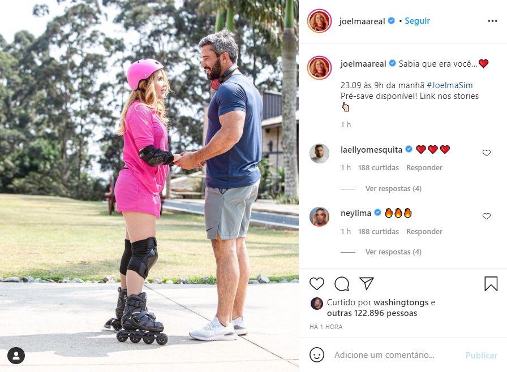
Task: Open the #JoelmaSim hashtag
Action: pos(449,85)
